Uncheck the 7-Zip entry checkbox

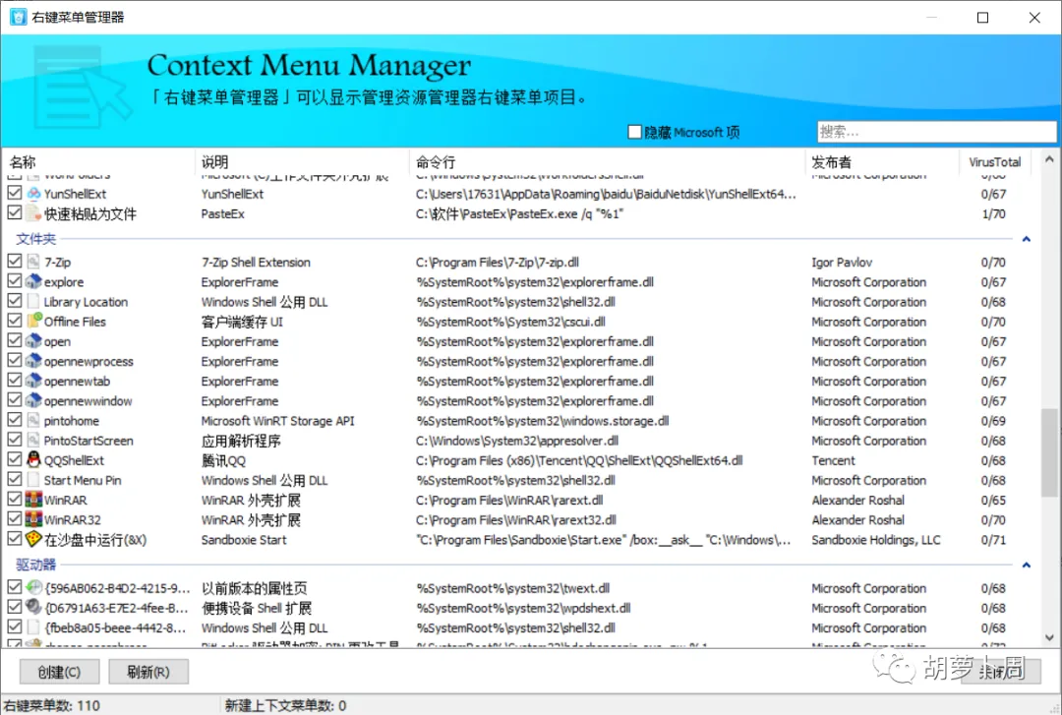pos(14,261)
